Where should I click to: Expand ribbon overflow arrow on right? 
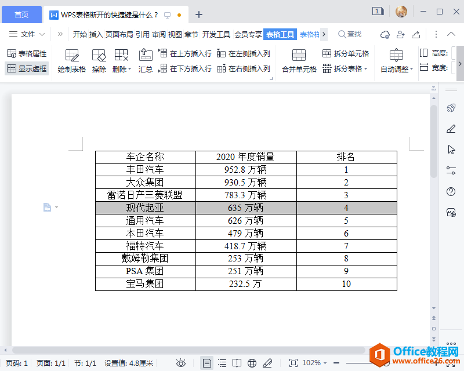pyautogui.click(x=460, y=63)
